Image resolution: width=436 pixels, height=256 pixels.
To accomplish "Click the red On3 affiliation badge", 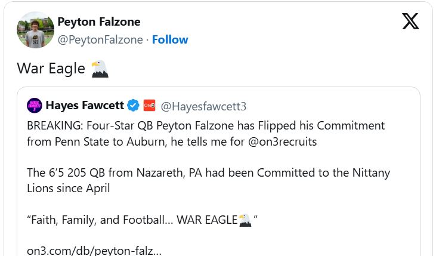I will 150,106.
